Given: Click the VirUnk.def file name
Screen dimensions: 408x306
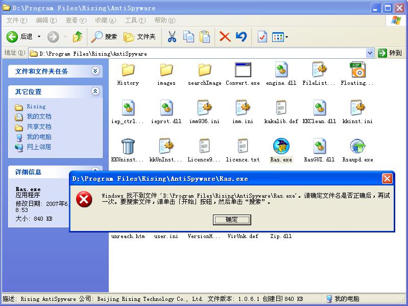Looking at the screenshot, I should (x=243, y=236).
